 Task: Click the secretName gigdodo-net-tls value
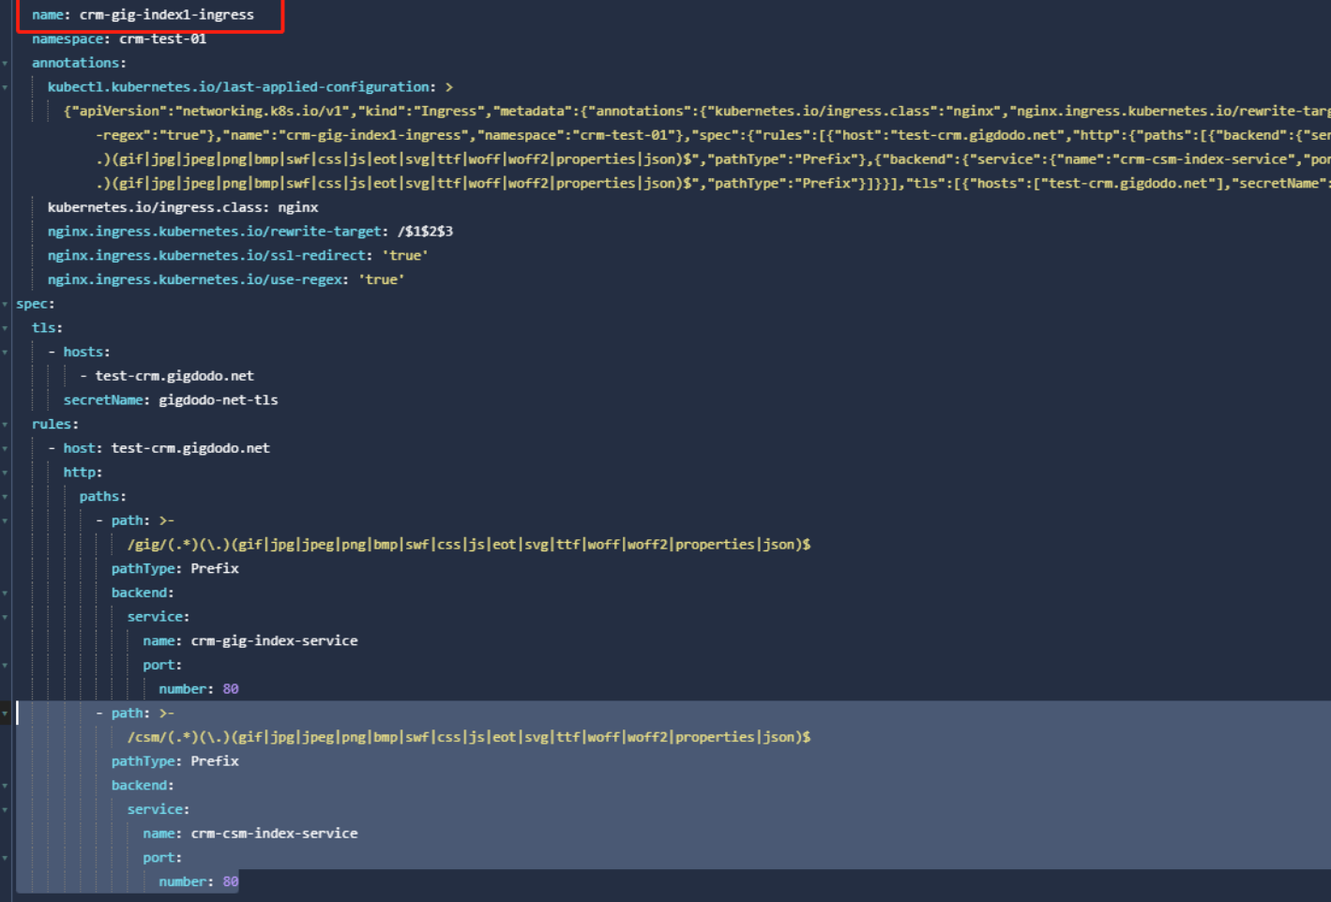tap(218, 400)
